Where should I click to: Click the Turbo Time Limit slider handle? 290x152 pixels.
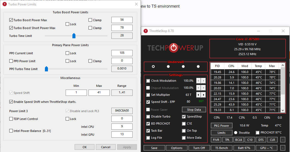click(x=74, y=36)
